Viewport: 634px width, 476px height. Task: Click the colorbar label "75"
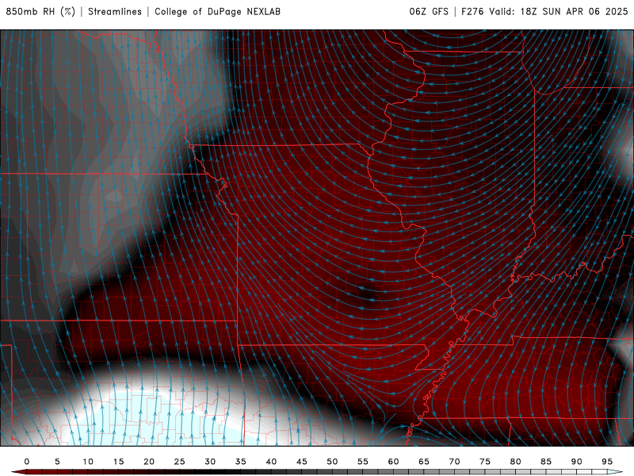pyautogui.click(x=485, y=462)
